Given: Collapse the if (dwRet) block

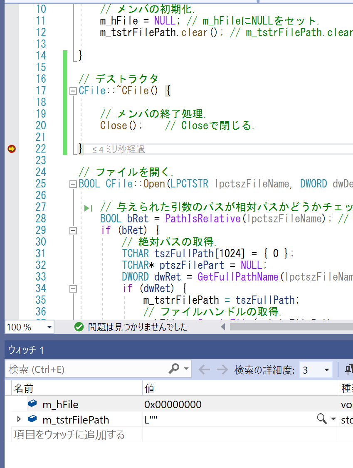Looking at the screenshot, I should tap(73, 288).
